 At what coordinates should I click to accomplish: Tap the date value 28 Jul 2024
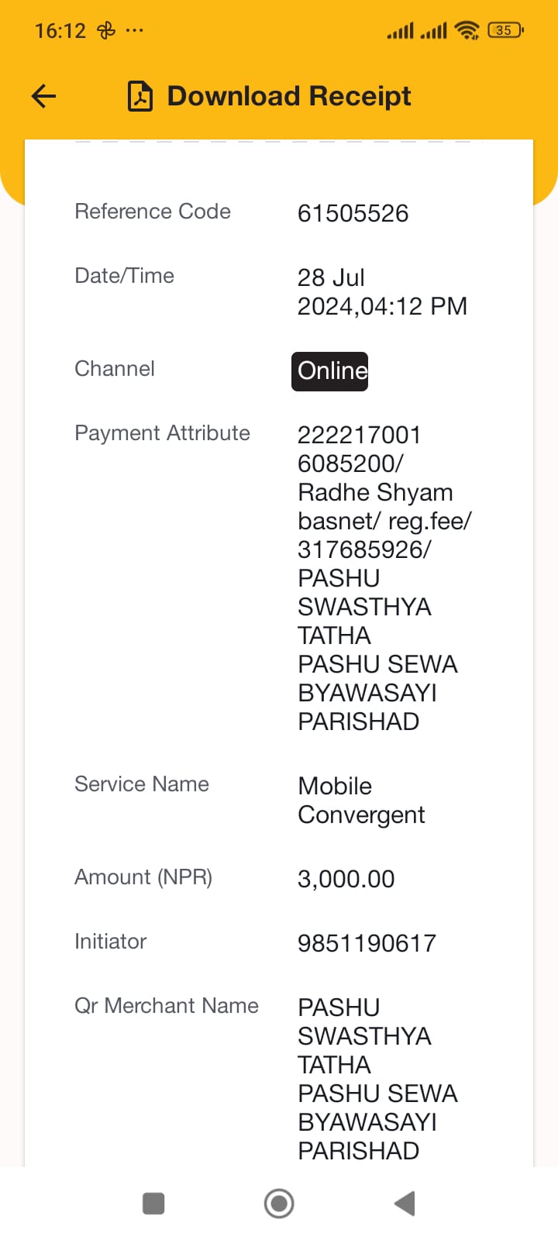pos(382,291)
